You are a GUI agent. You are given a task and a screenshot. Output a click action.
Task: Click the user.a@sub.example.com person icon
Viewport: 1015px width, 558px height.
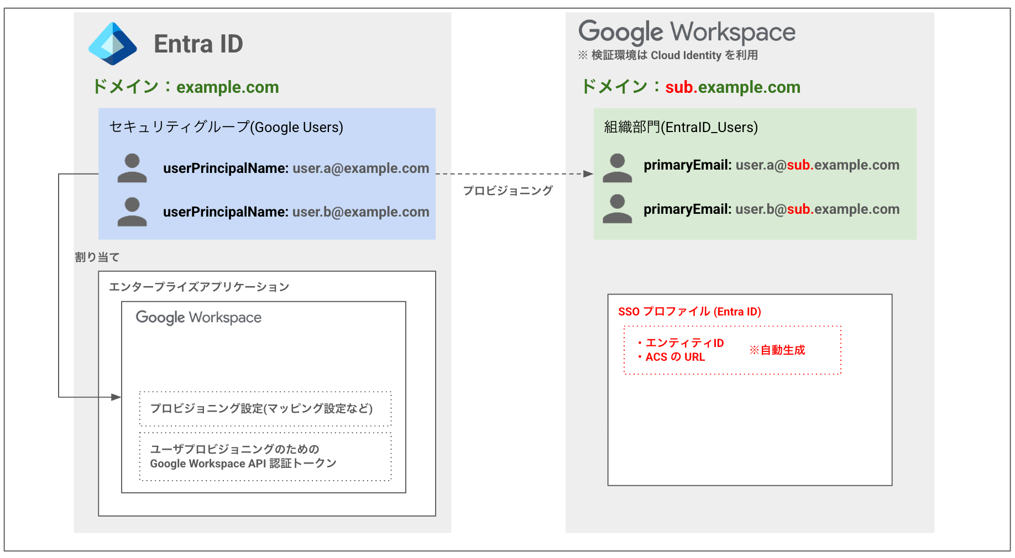pos(617,169)
